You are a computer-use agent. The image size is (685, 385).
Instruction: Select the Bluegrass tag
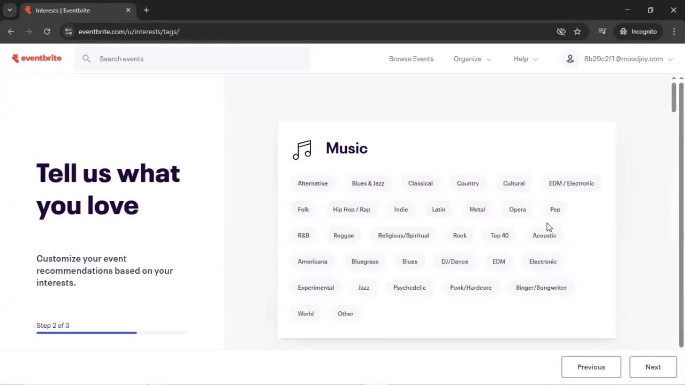point(365,261)
